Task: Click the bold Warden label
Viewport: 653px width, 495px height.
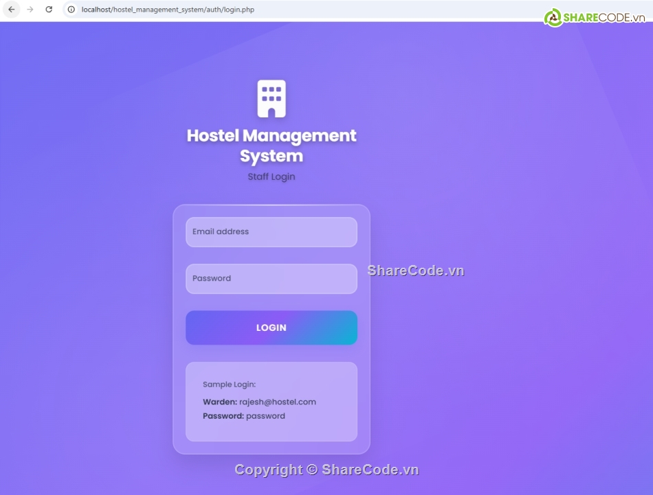Action: [x=219, y=402]
